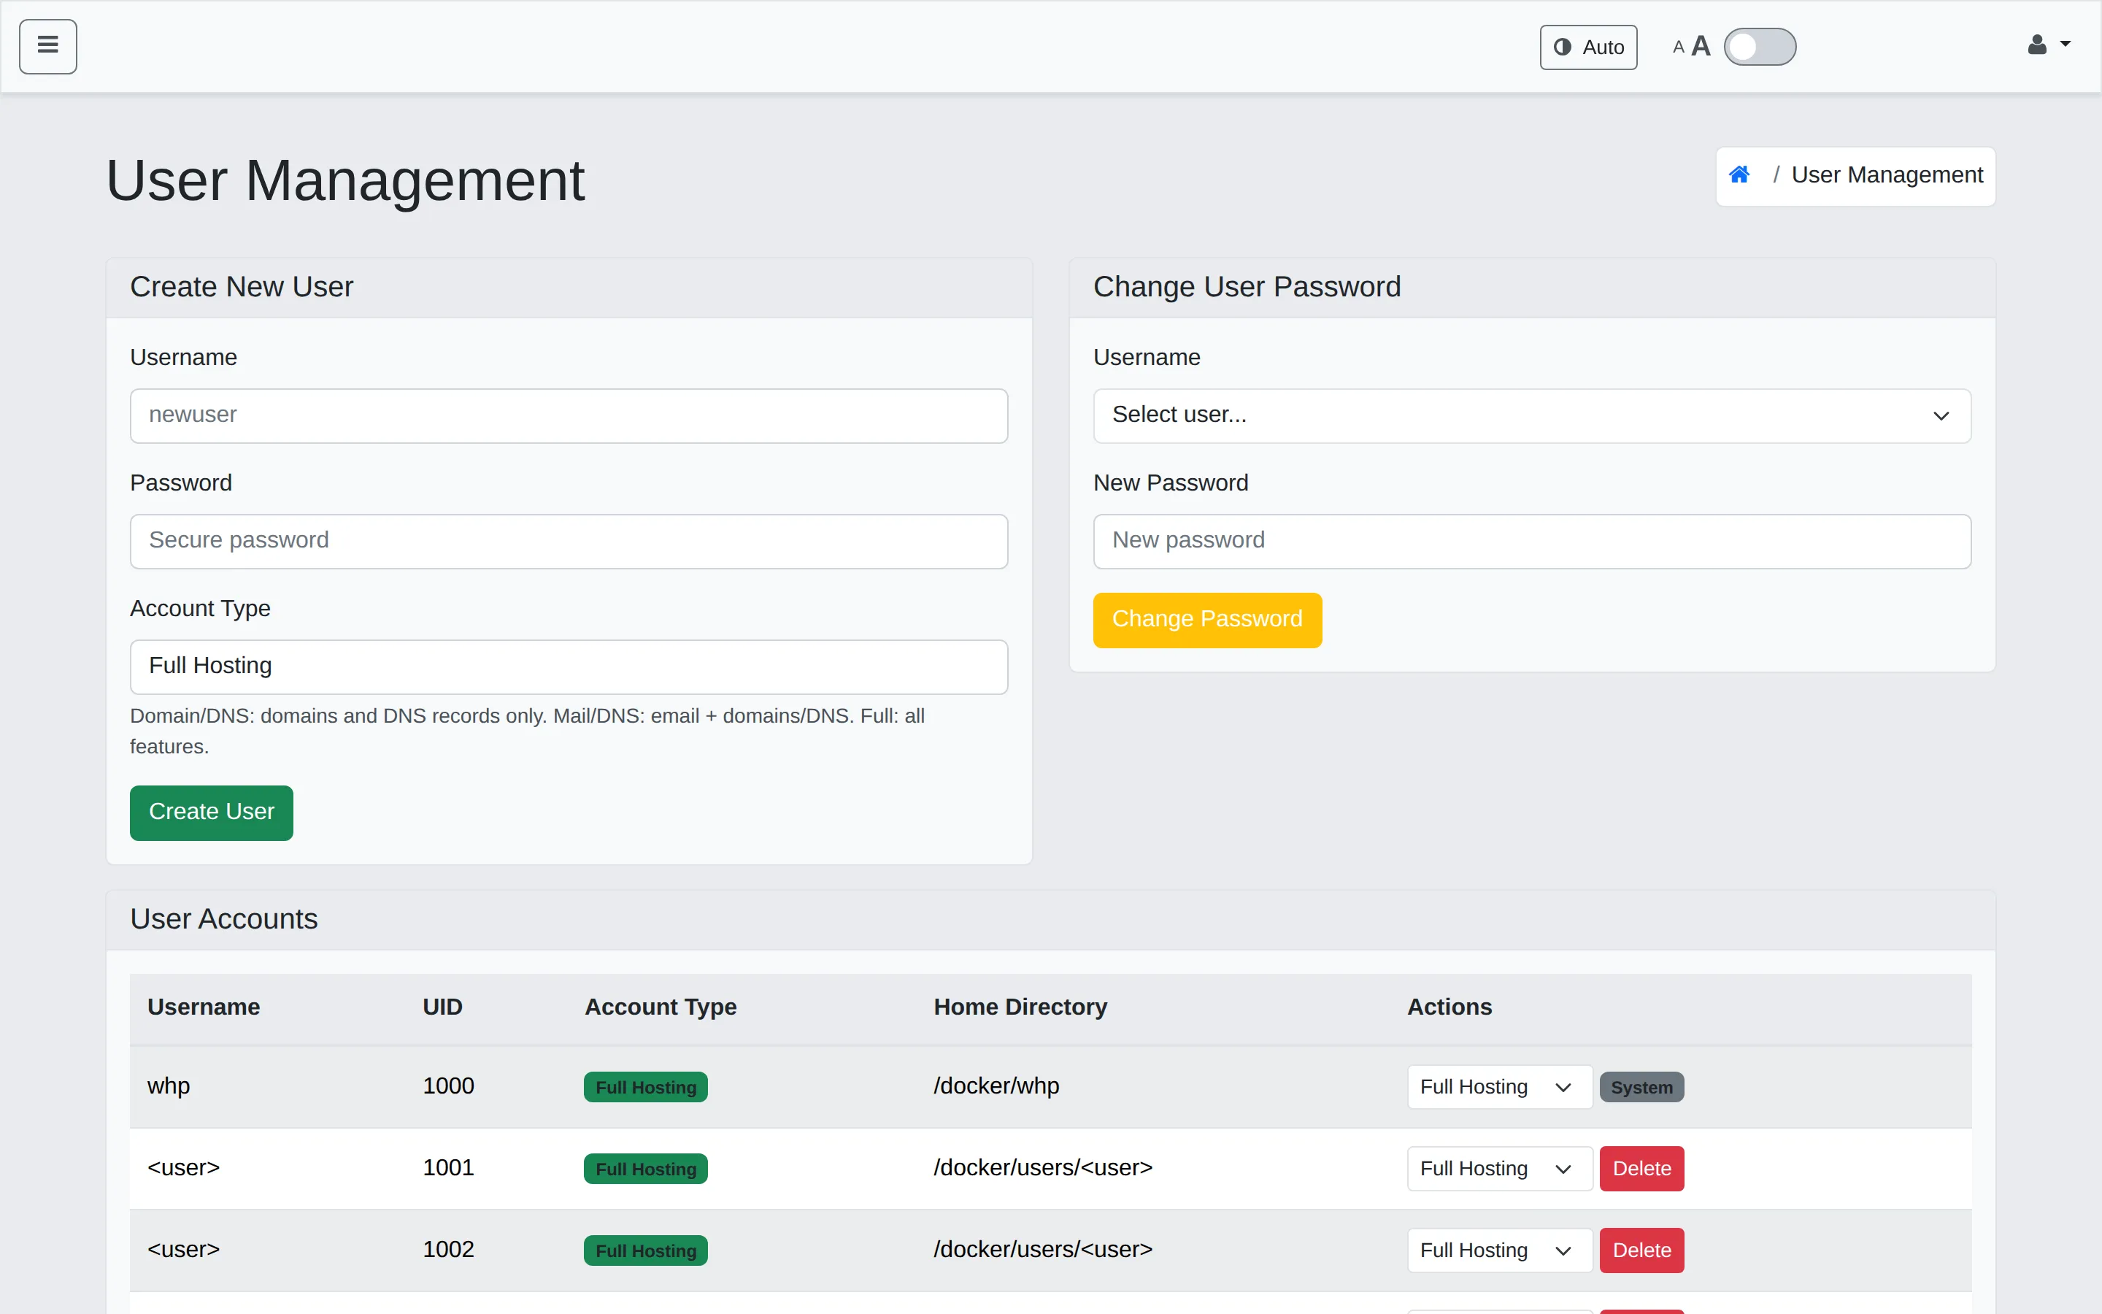Change account type for UID 1001

[1499, 1168]
